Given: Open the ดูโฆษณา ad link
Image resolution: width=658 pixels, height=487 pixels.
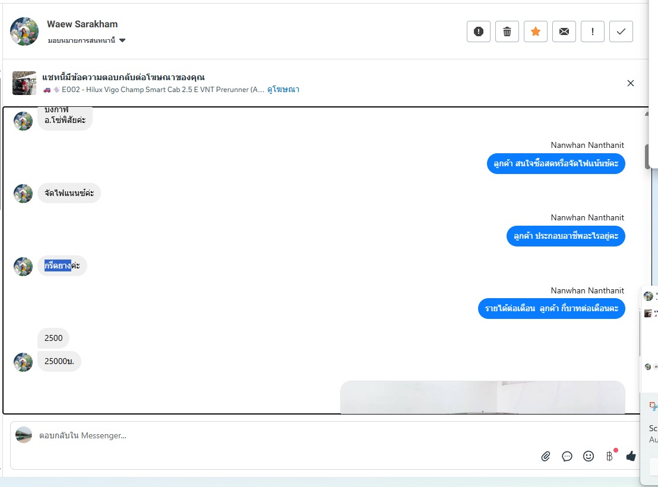Looking at the screenshot, I should pyautogui.click(x=283, y=90).
